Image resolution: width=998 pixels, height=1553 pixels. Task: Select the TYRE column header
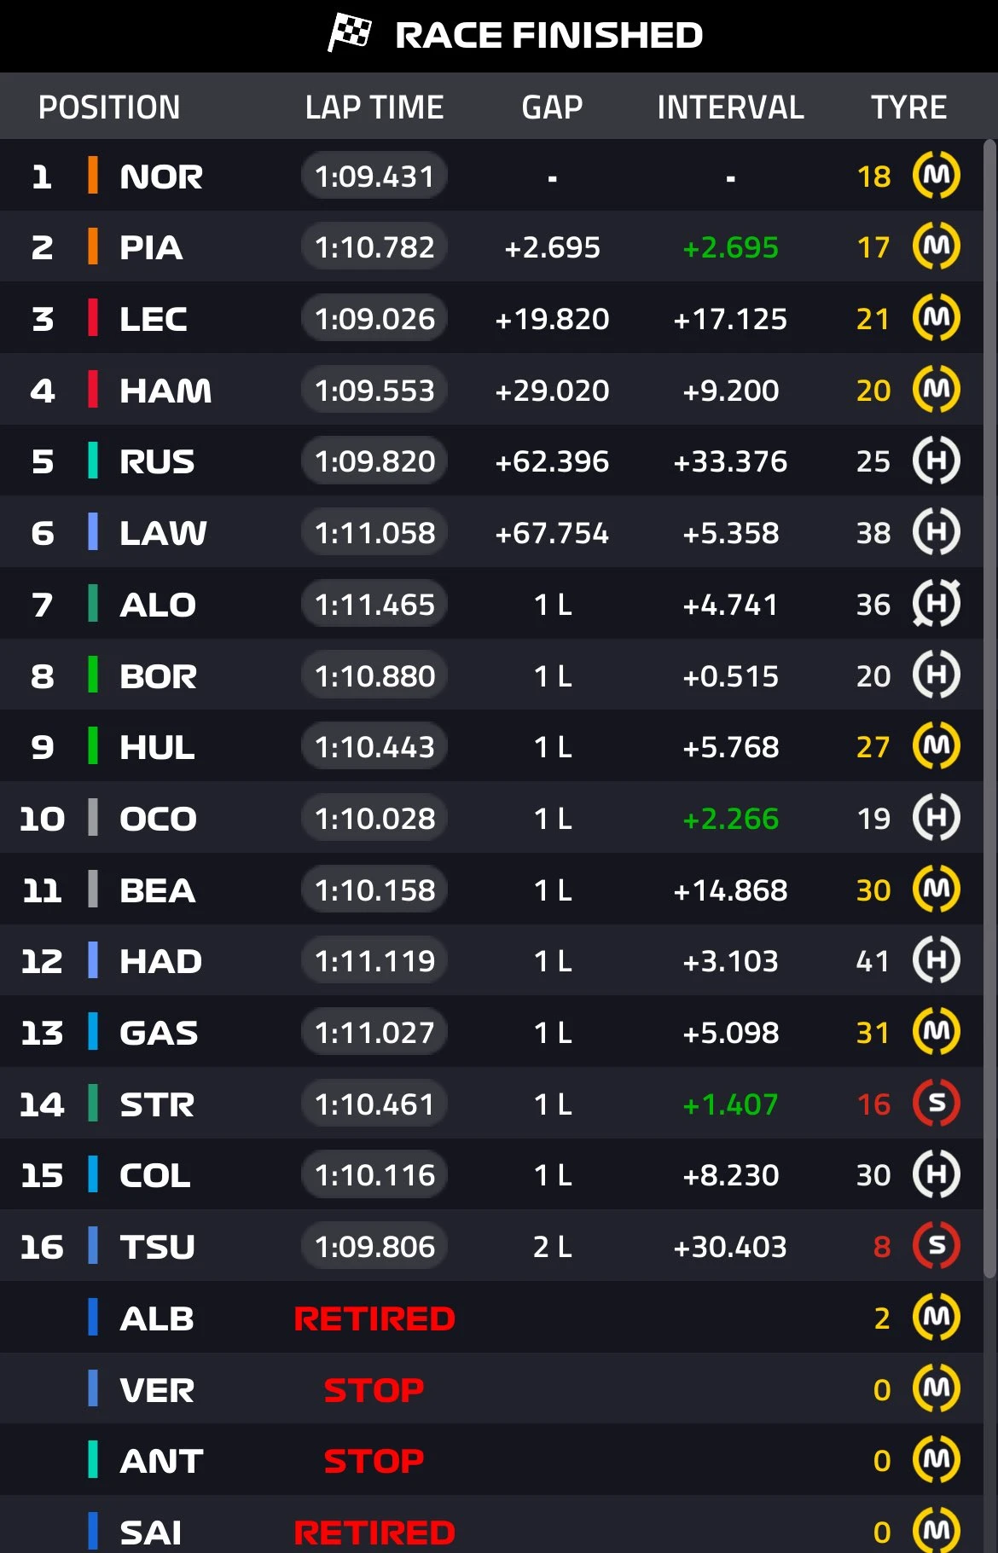[908, 107]
